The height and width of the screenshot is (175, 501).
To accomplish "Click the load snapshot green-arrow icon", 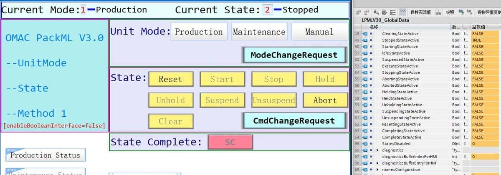I will (x=461, y=12).
